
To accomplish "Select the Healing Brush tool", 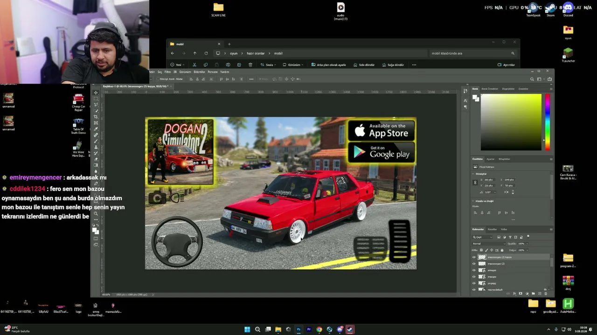I will tap(96, 135).
